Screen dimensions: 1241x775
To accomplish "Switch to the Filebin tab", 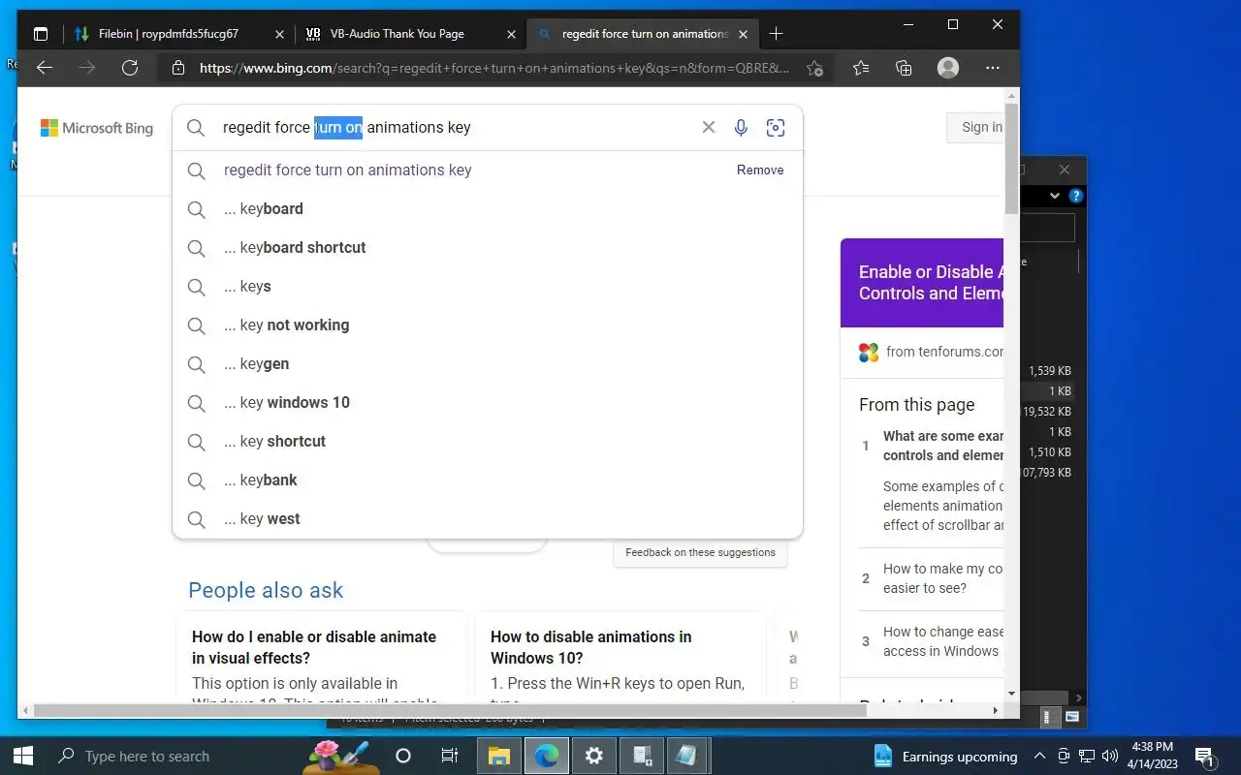I will point(179,34).
